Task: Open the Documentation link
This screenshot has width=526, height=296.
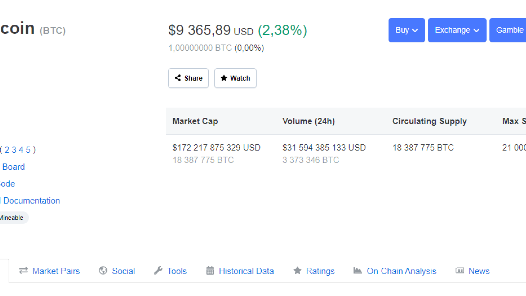Action: tap(32, 201)
